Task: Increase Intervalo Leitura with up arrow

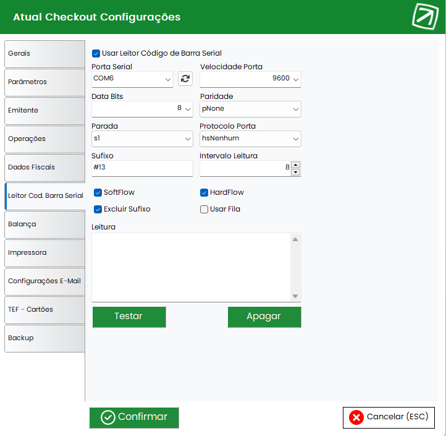Action: (296, 165)
